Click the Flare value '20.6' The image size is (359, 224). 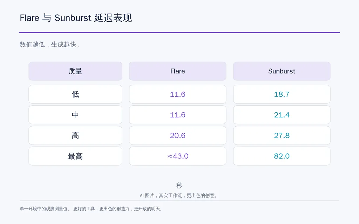(x=178, y=135)
